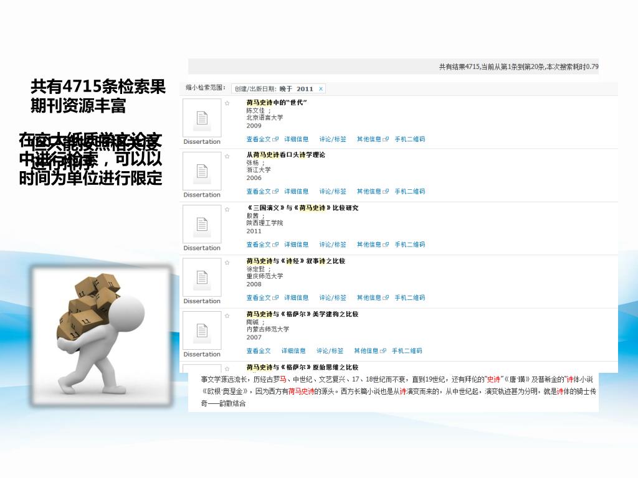
Task: View full text of 张杨's dissertation
Action: tap(262, 192)
